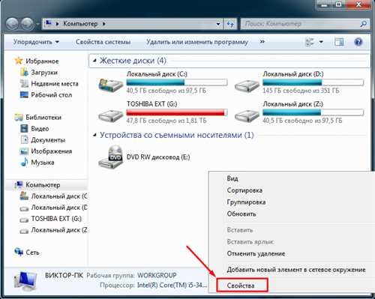Image resolution: width=375 pixels, height=299 pixels.
Task: Click the computer icon in details pane
Action: click(25, 282)
